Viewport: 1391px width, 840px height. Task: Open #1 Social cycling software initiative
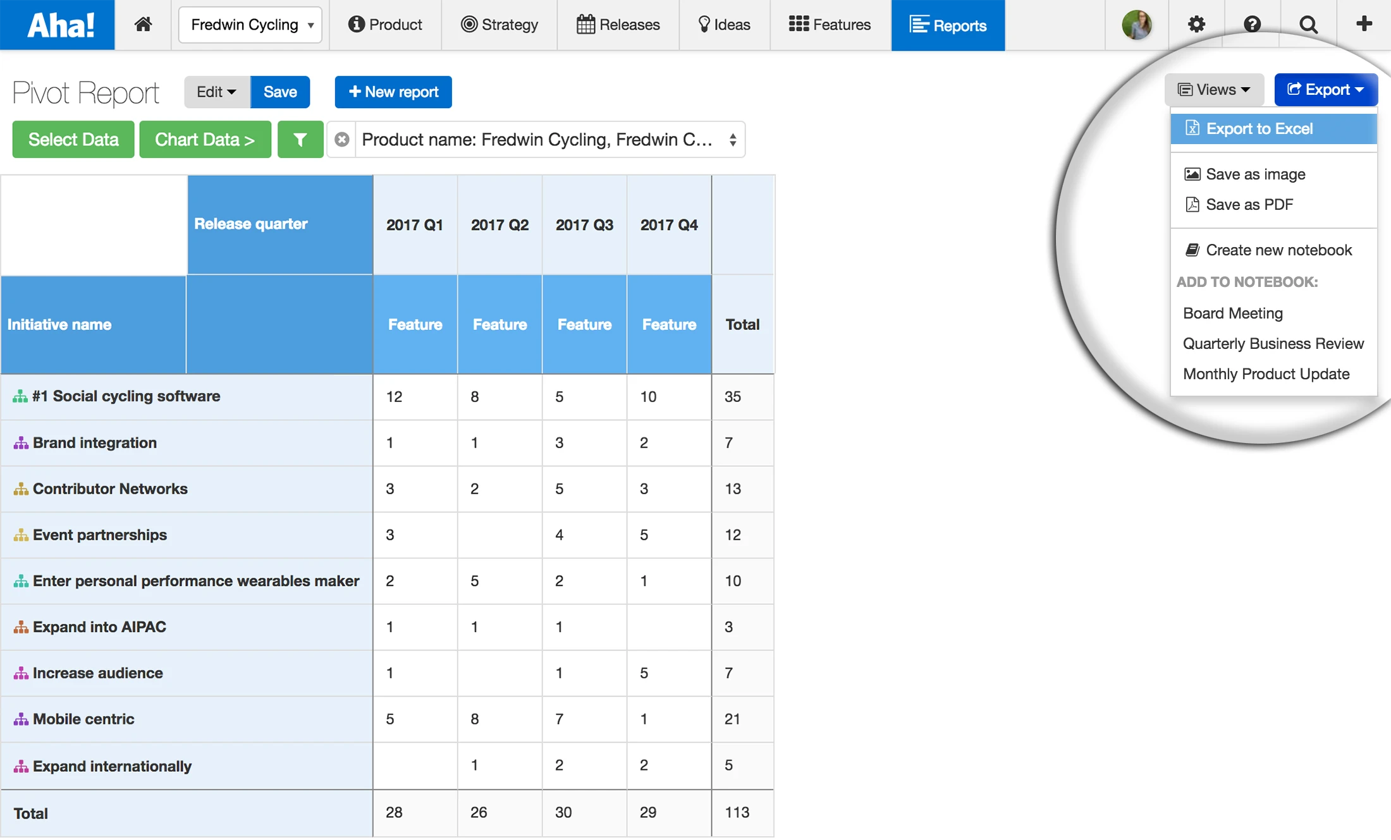click(x=126, y=396)
